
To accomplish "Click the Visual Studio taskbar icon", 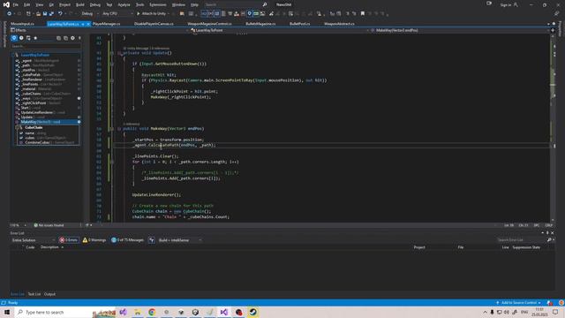I will 223,312.
